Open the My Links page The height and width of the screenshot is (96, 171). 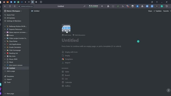[12, 56]
